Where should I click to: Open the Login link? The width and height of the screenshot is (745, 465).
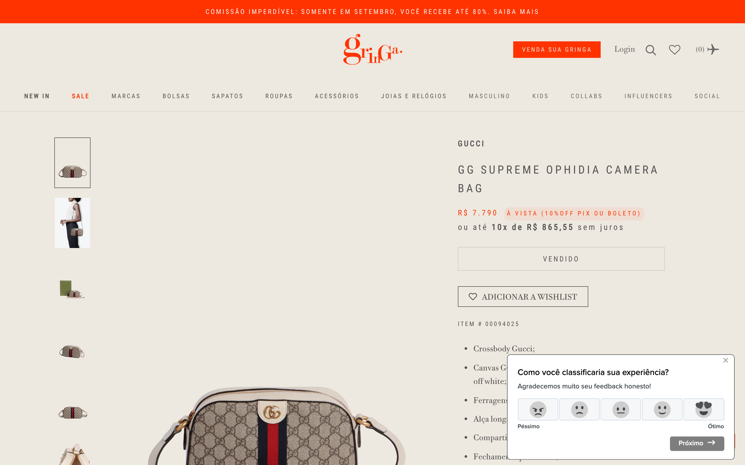pos(624,49)
